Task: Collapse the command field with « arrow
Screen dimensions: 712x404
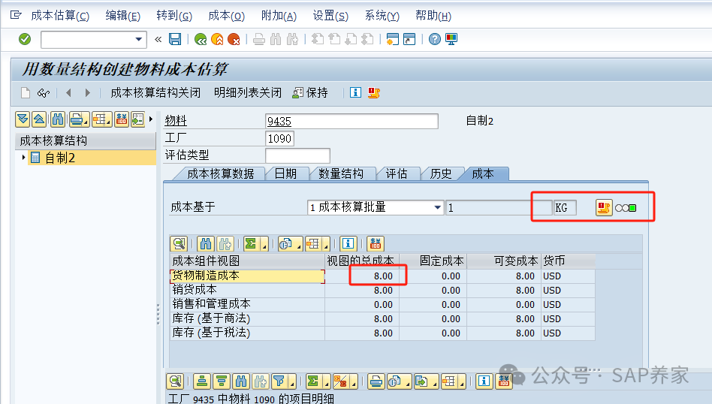Action: click(x=158, y=40)
